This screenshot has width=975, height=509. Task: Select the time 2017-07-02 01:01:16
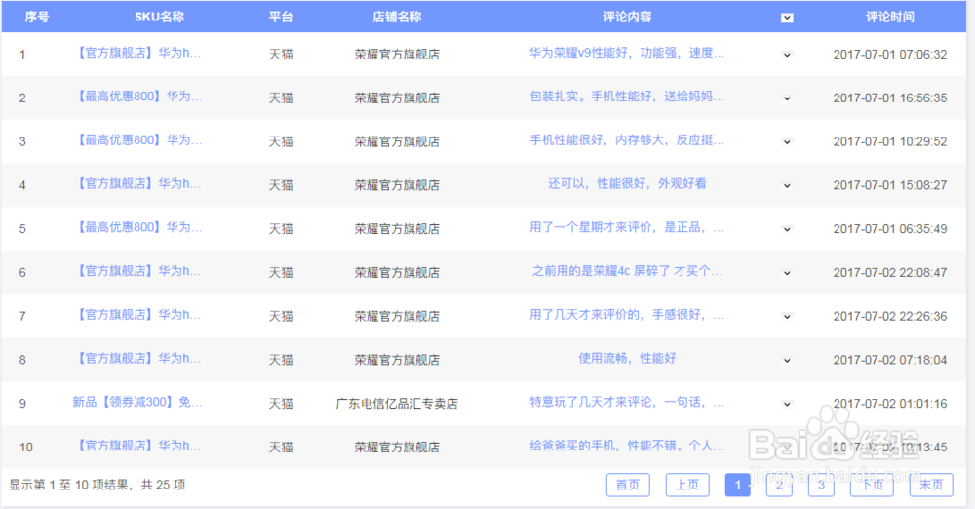(x=890, y=404)
